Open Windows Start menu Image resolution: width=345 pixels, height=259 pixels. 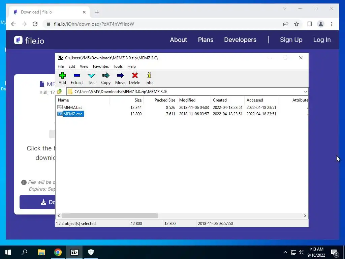tap(8, 252)
